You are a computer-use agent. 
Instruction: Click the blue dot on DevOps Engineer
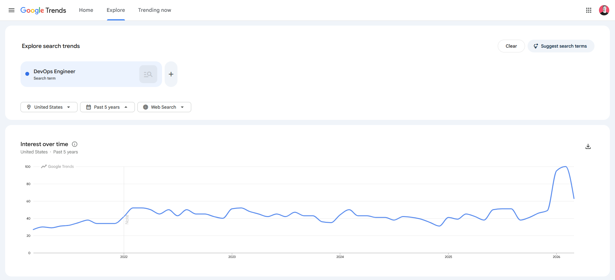(27, 74)
